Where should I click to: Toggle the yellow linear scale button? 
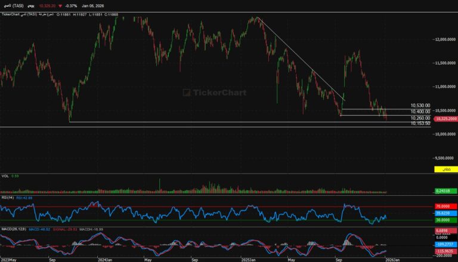445,169
